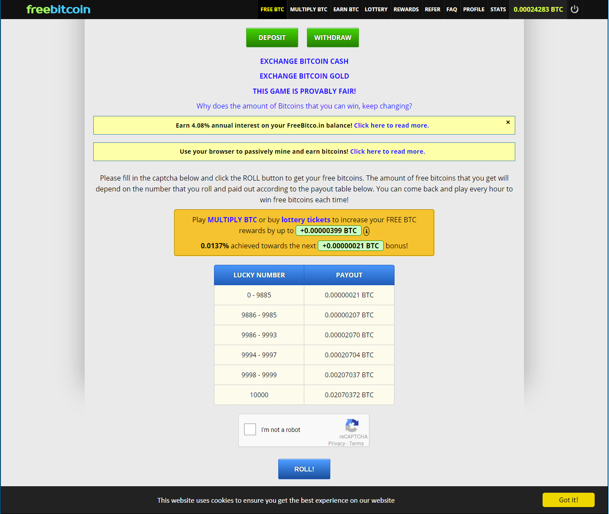Select the LOTTERY menu item
Image resolution: width=609 pixels, height=514 pixels.
tap(376, 9)
